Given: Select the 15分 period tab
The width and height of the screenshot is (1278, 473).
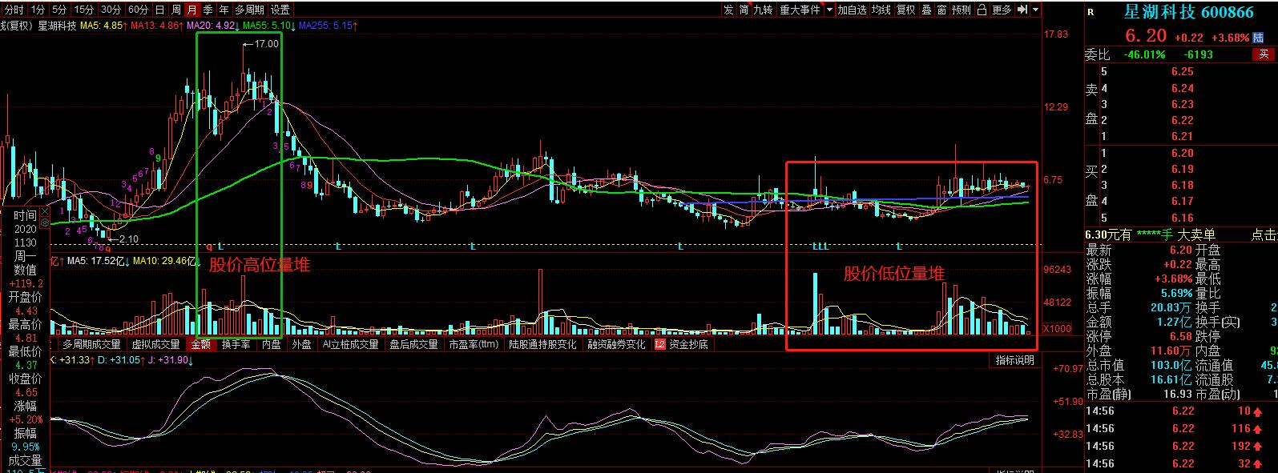Looking at the screenshot, I should [83, 10].
